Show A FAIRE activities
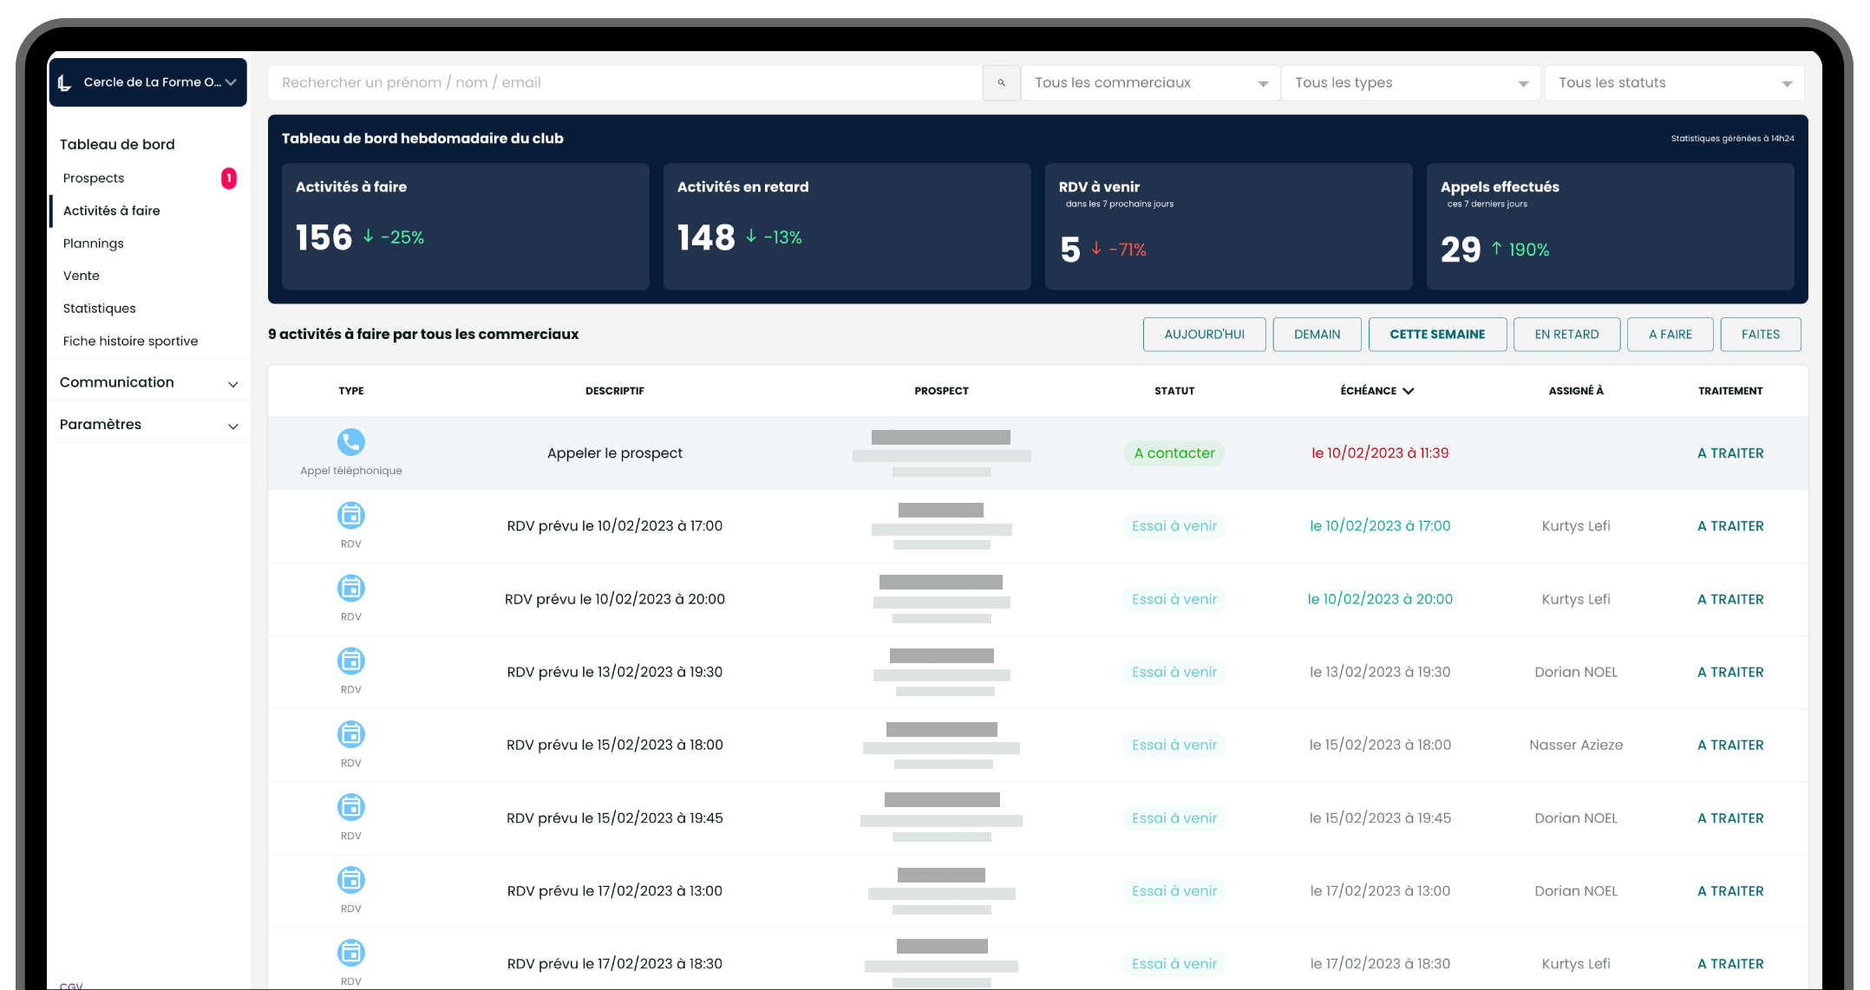 coord(1670,335)
